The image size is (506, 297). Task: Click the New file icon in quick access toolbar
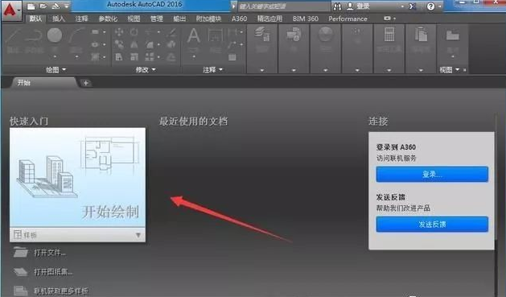click(x=31, y=6)
